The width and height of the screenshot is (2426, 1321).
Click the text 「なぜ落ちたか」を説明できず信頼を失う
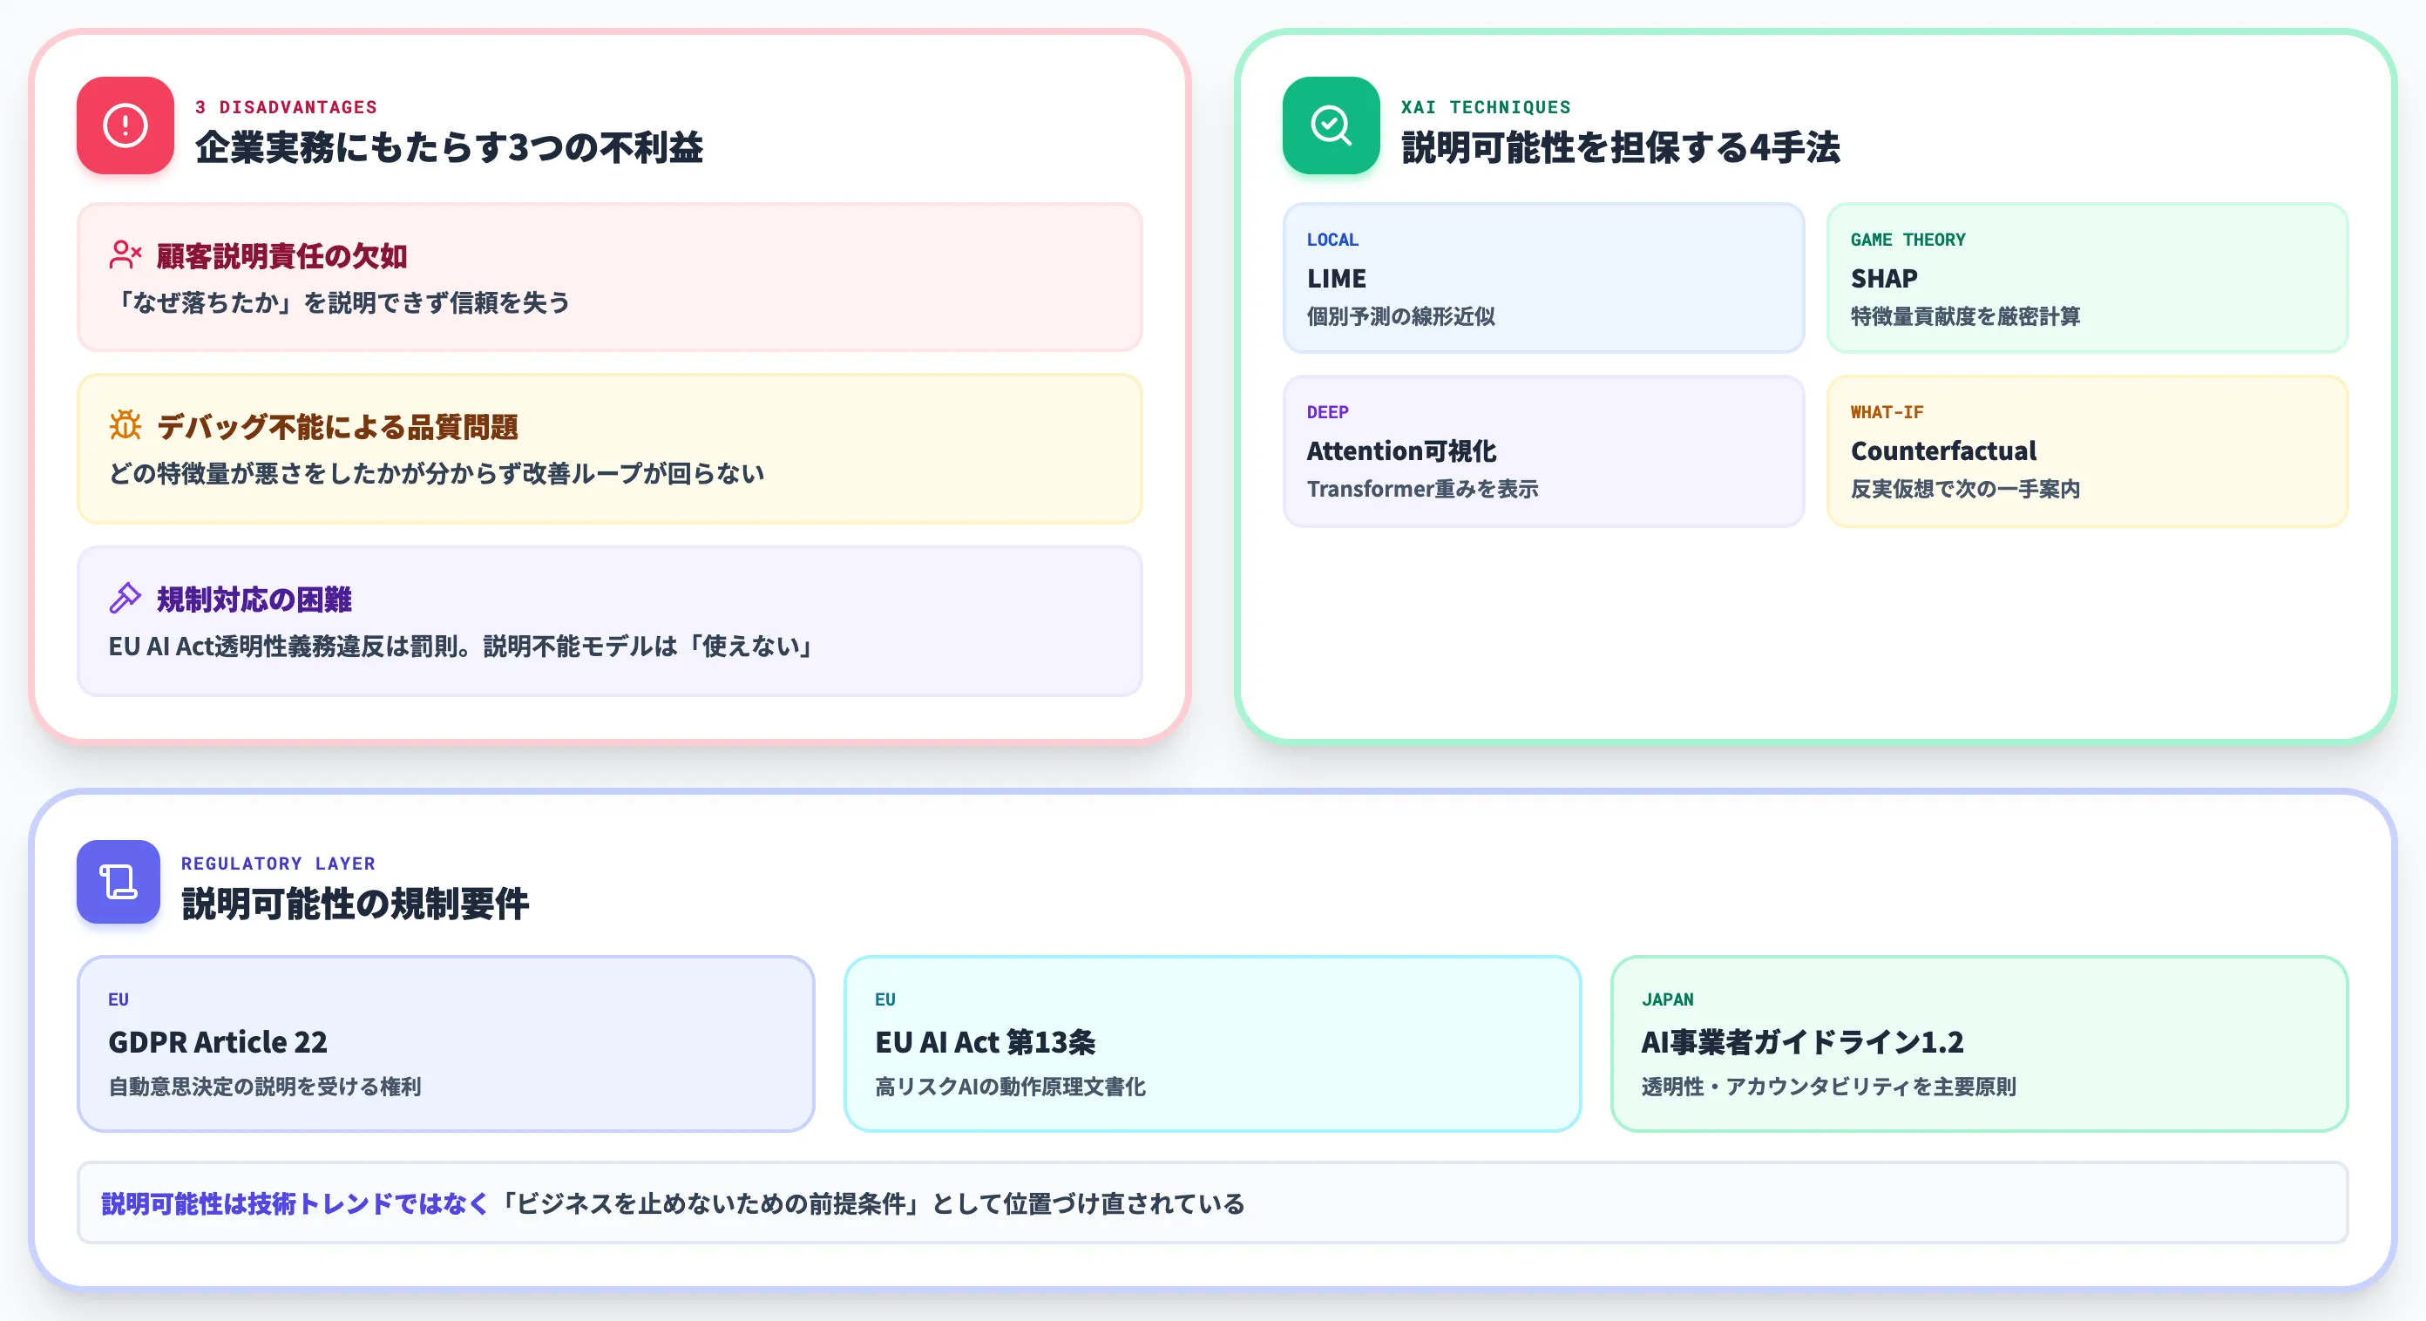click(x=340, y=302)
